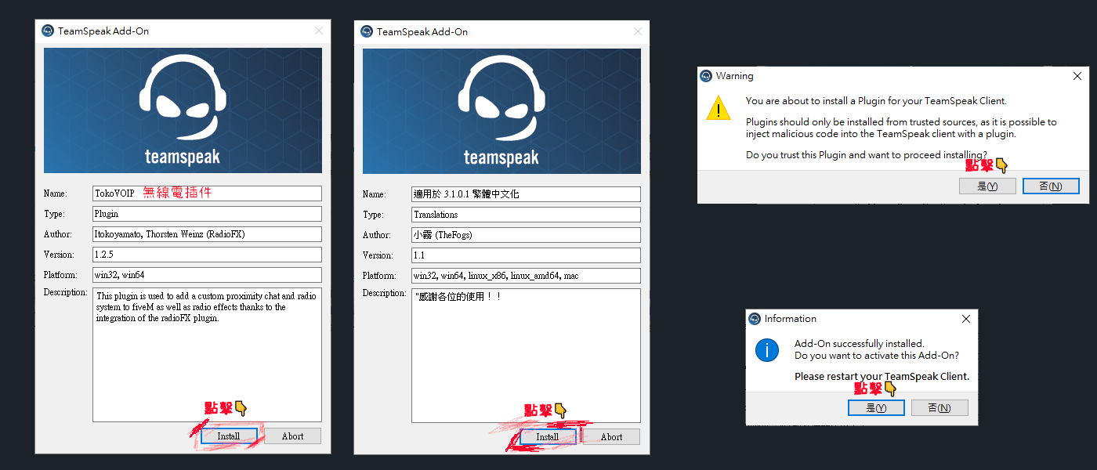Install the TokoVOIP plugin
Image resolution: width=1097 pixels, height=470 pixels.
click(228, 436)
